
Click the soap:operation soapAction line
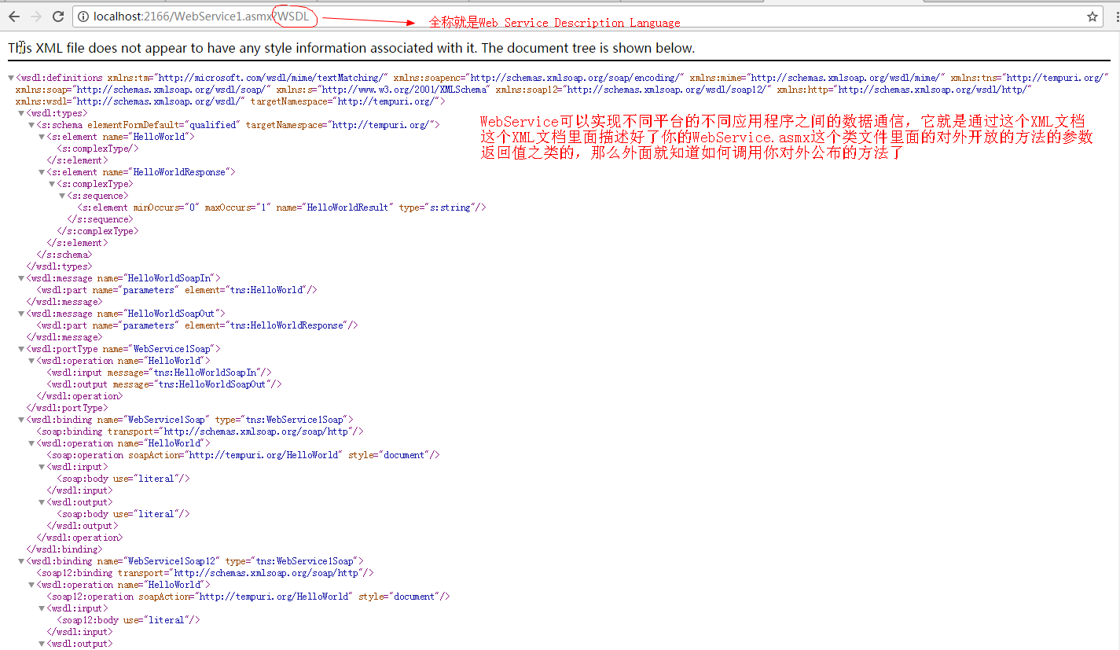(x=243, y=455)
